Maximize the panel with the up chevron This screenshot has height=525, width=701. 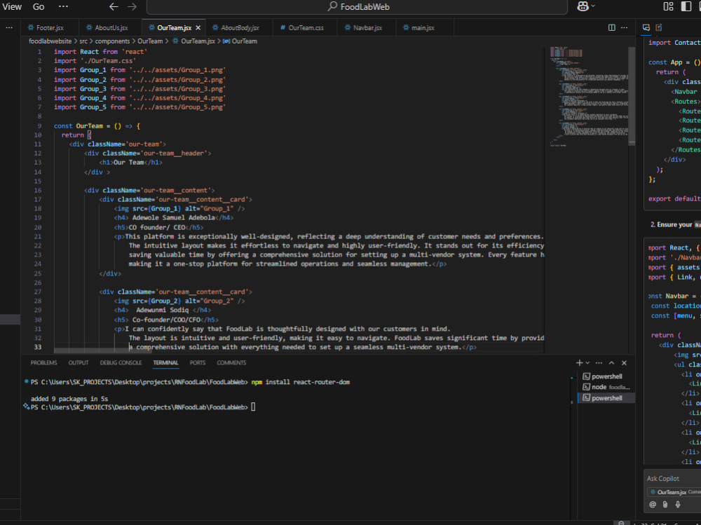[611, 362]
